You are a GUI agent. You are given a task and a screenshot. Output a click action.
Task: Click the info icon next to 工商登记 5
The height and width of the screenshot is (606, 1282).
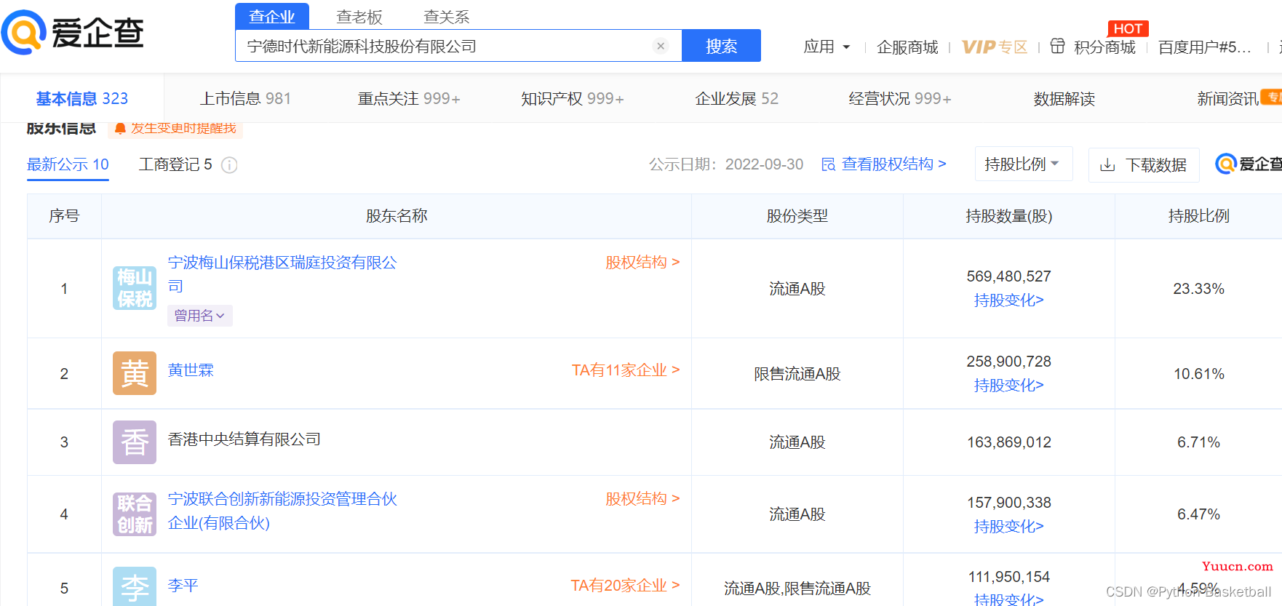229,165
